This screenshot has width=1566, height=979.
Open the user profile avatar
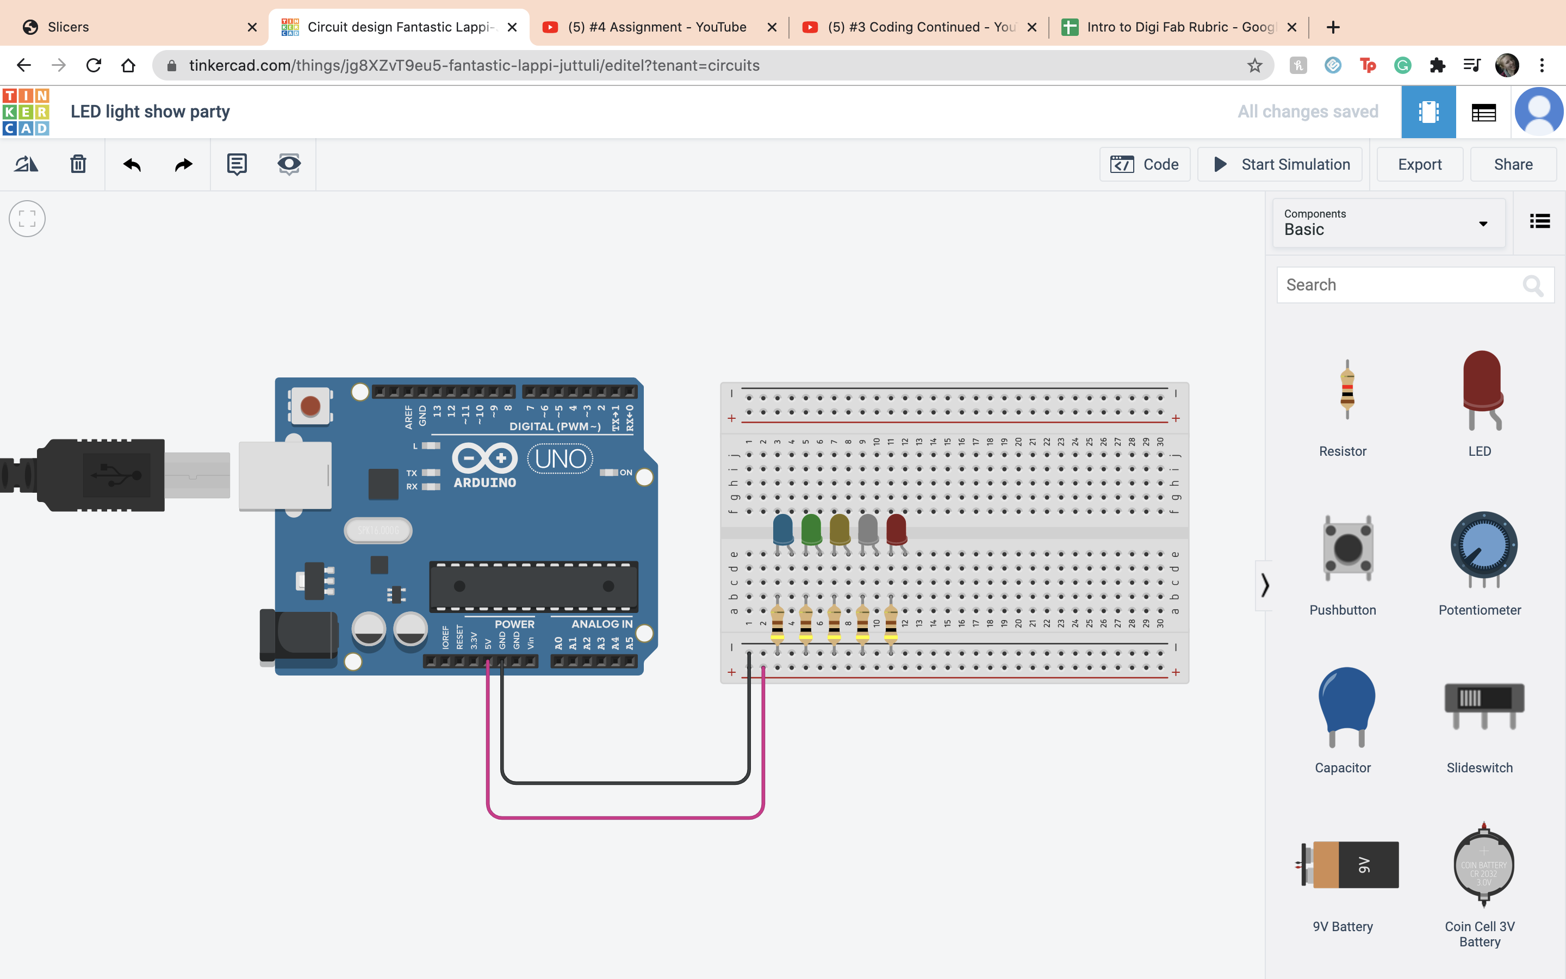pos(1538,112)
